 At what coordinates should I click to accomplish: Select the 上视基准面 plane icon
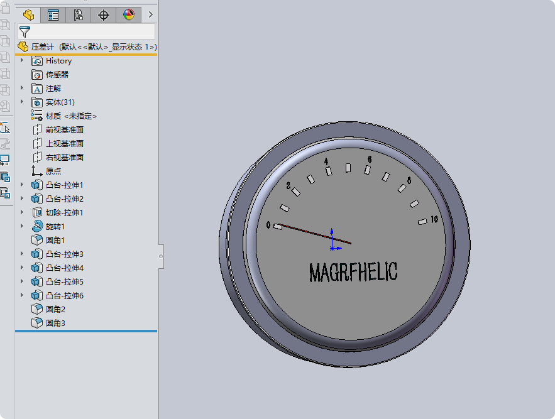pos(37,144)
